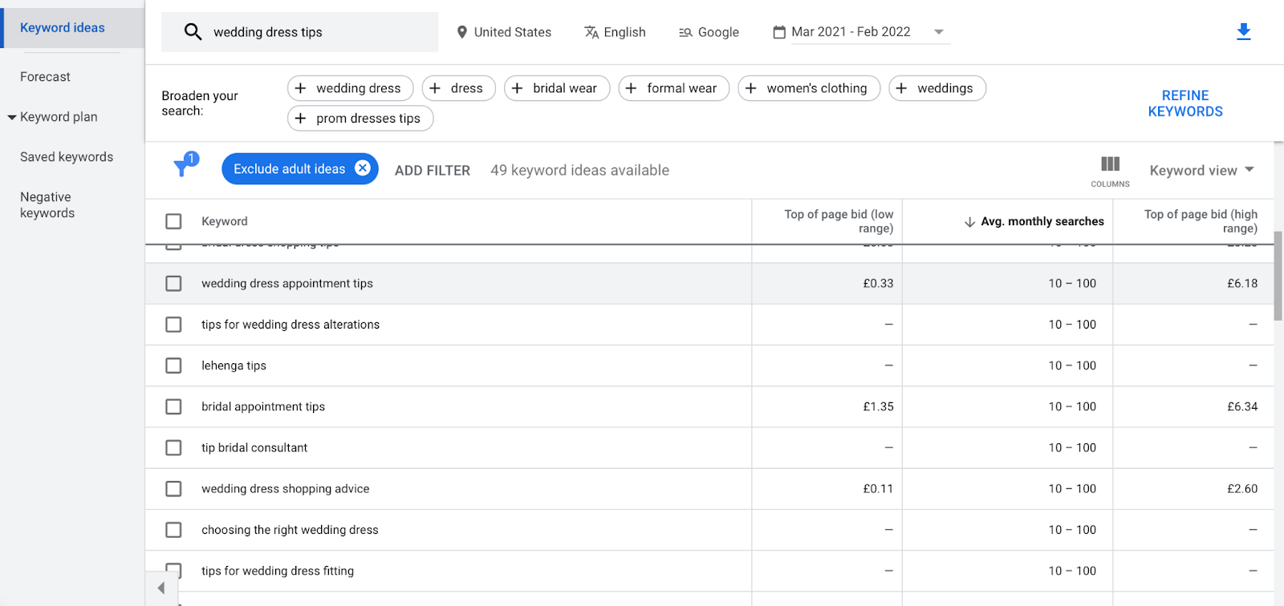Click the United States location pin
This screenshot has width=1284, height=606.
(462, 32)
